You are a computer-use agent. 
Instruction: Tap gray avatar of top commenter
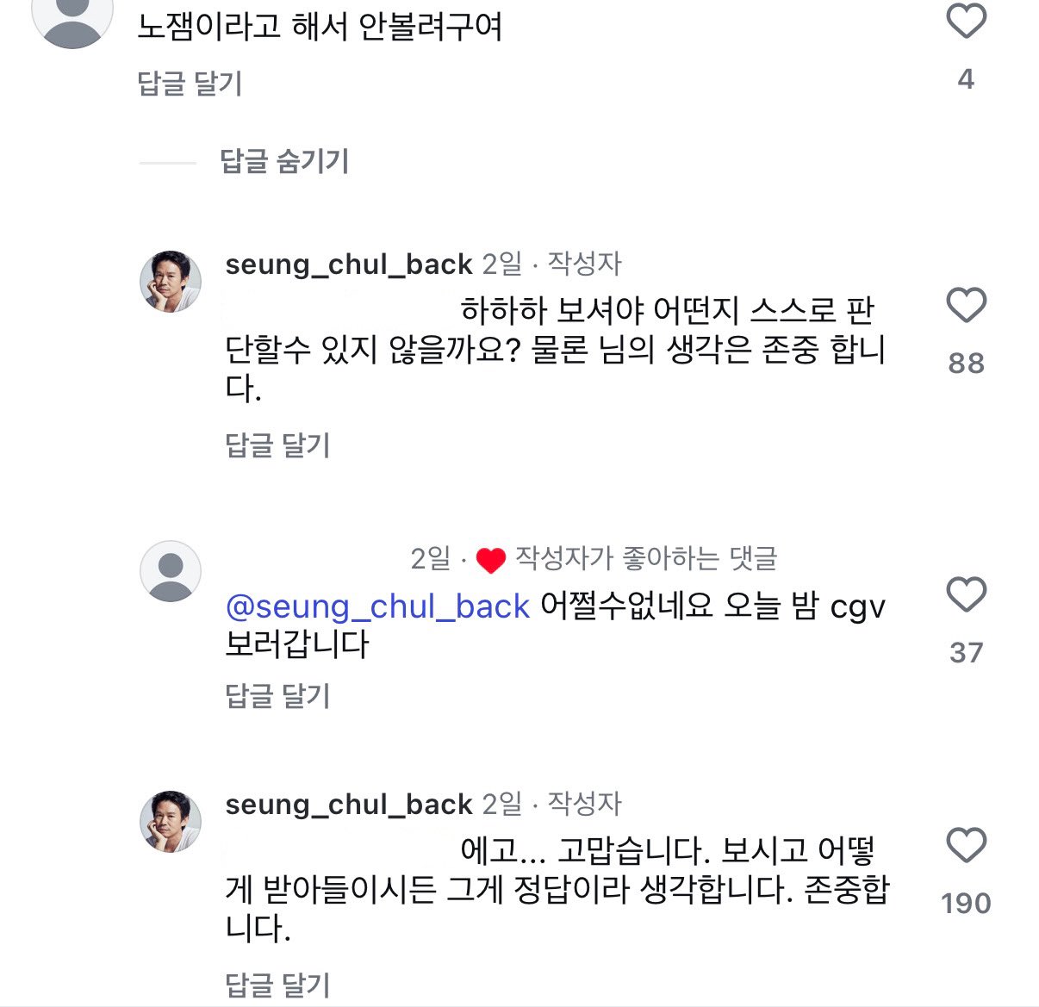(72, 17)
